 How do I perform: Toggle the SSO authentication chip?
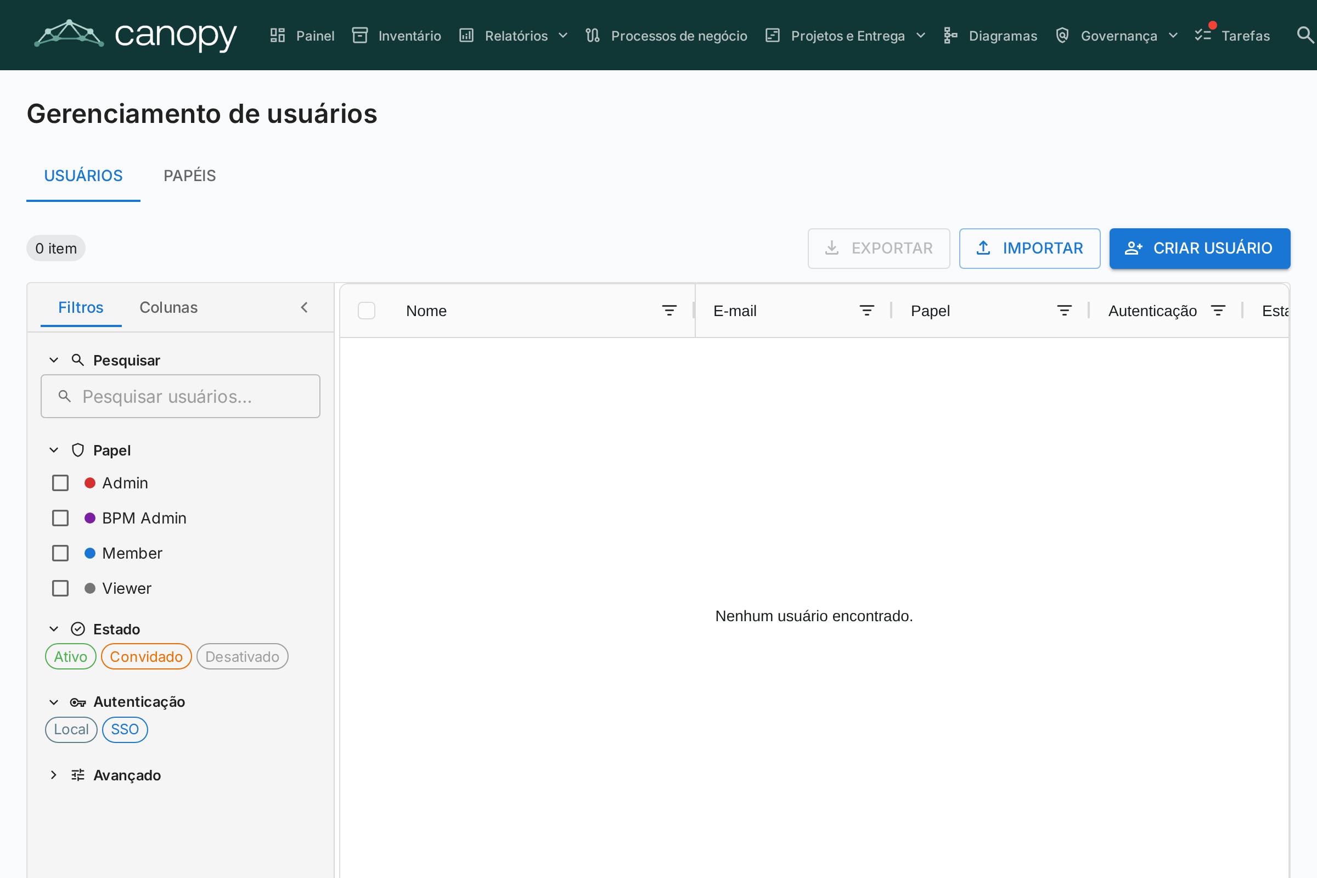125,730
